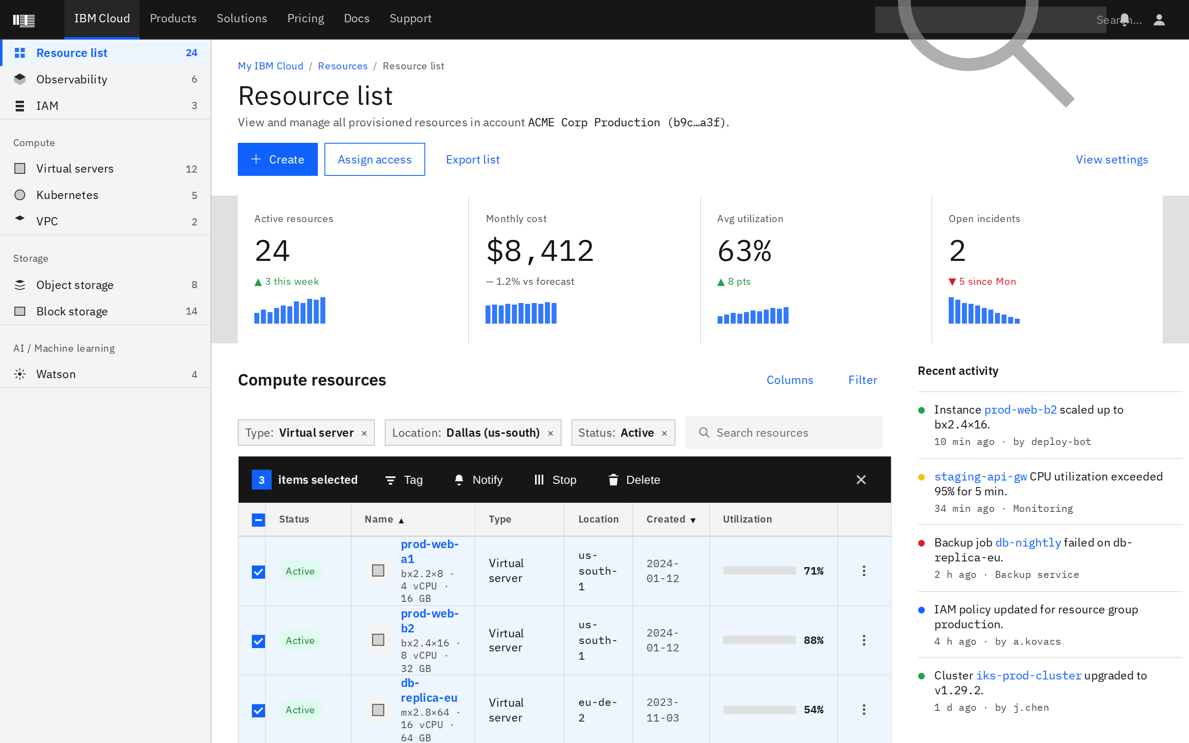Viewport: 1189px width, 743px height.
Task: Click the Create button
Action: (277, 159)
